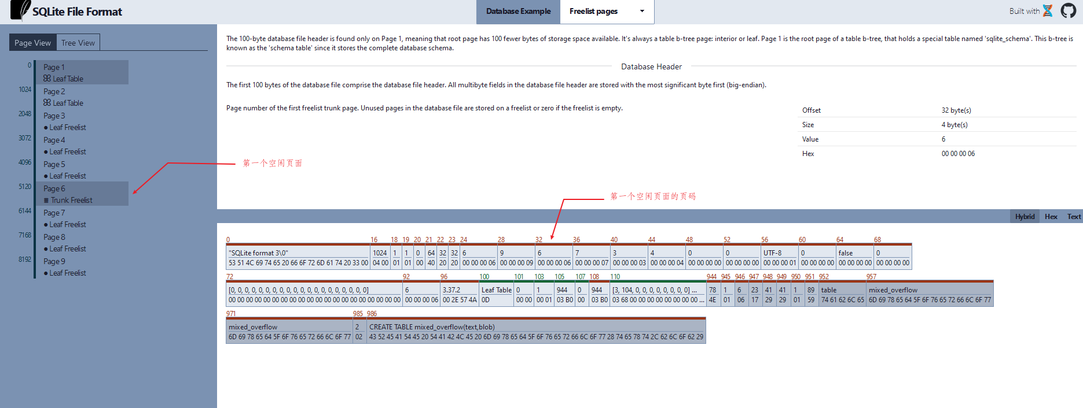
Task: Switch byte display to Hex mode
Action: click(1051, 217)
